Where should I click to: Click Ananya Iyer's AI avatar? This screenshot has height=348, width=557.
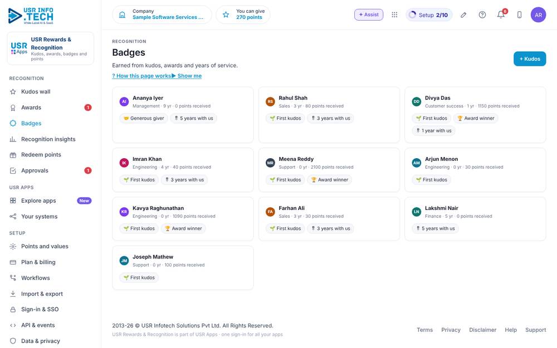tap(124, 101)
